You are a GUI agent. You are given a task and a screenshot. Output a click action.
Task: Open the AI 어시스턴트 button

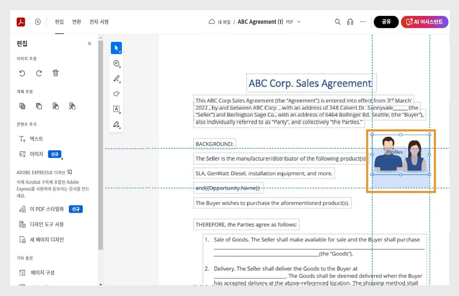[x=425, y=22]
